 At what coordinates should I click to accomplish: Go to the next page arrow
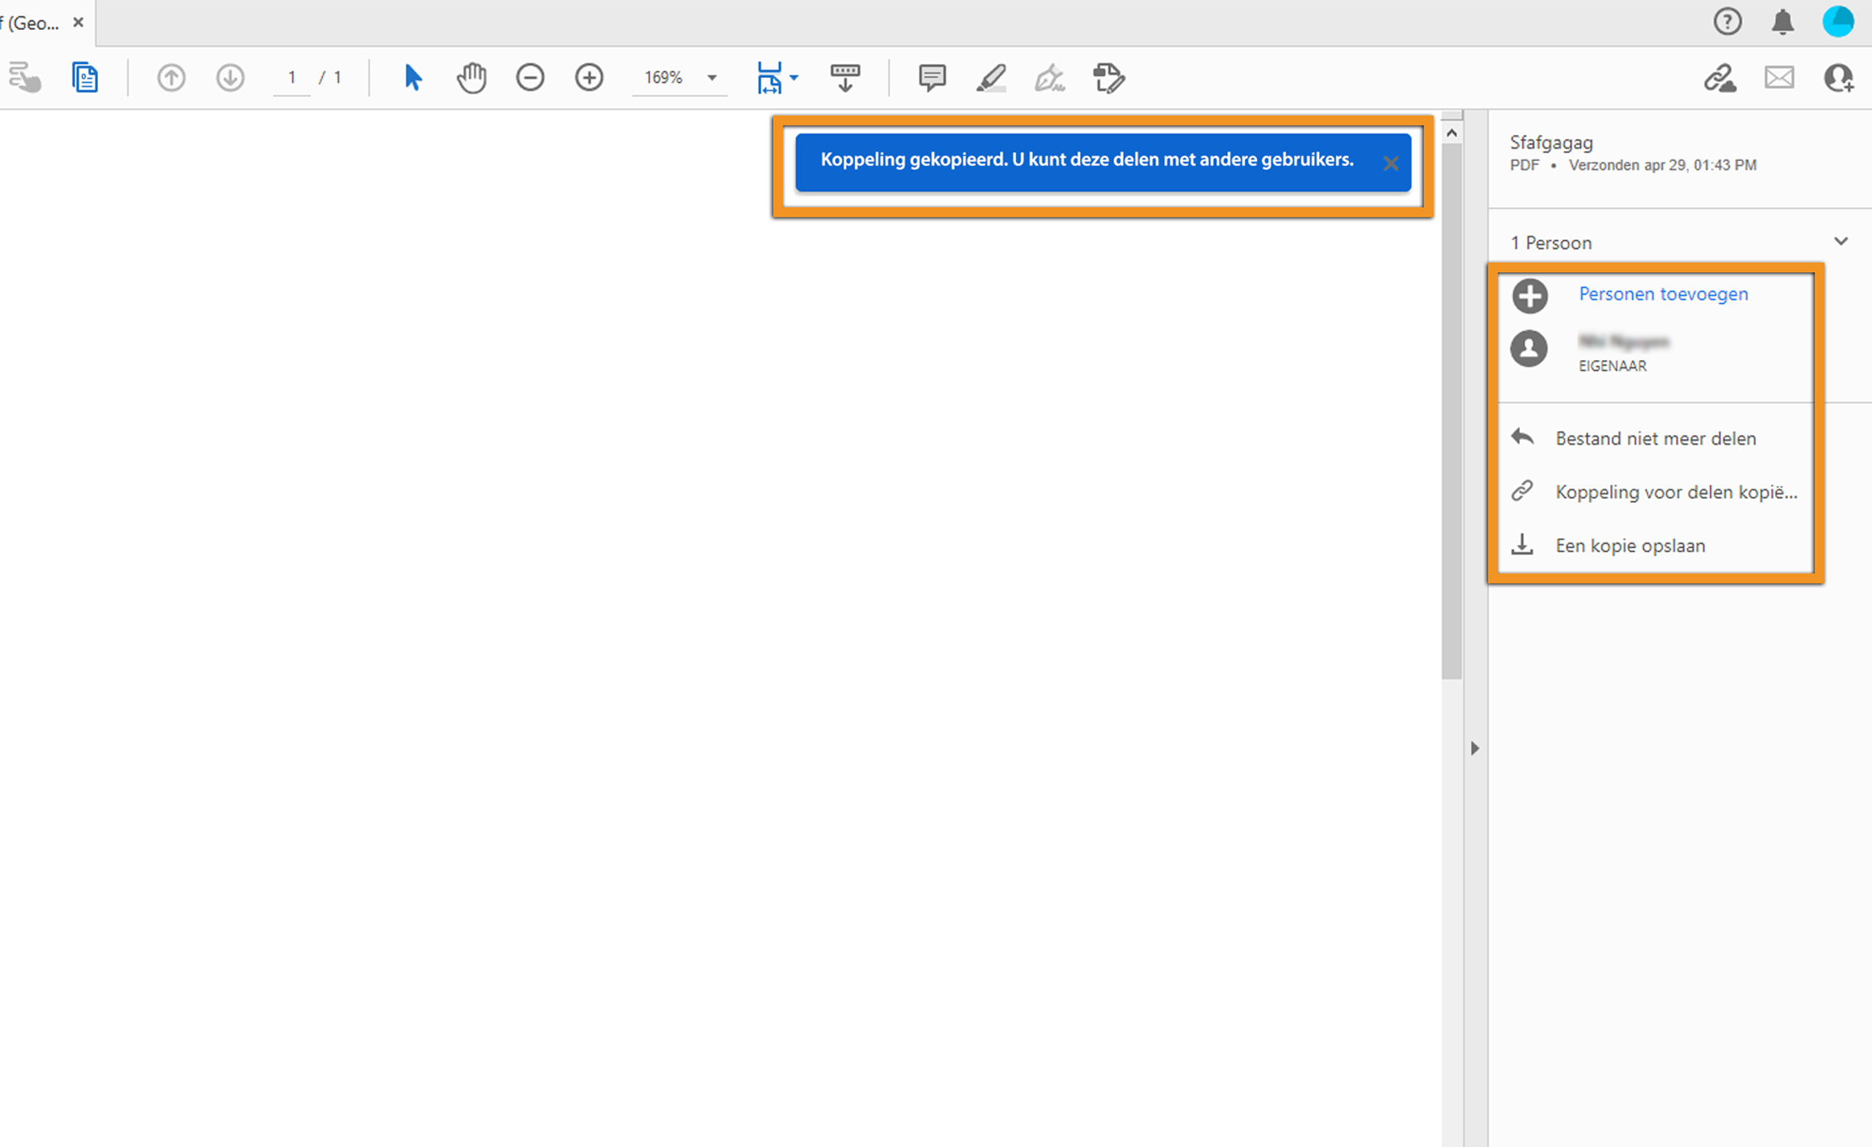click(230, 78)
